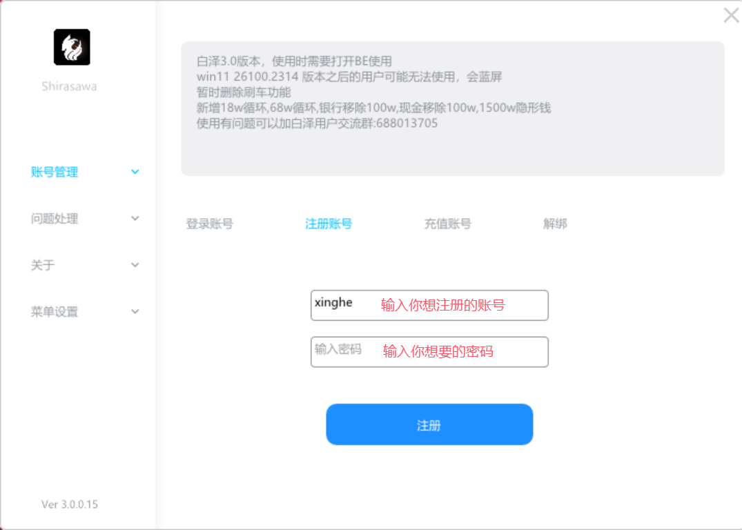Select the 注册账号 tab

pos(329,224)
